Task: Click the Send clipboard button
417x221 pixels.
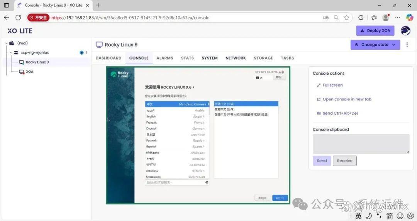Action: click(322, 161)
